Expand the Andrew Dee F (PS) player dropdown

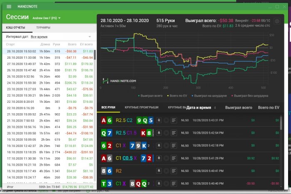coord(47,18)
